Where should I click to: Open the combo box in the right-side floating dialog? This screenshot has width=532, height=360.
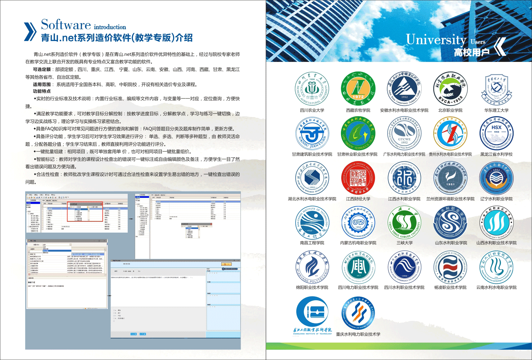click(198, 226)
